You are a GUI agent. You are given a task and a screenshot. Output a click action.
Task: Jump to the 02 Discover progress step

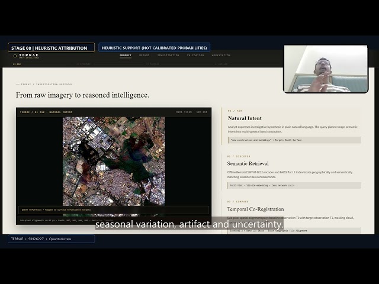(83, 64)
